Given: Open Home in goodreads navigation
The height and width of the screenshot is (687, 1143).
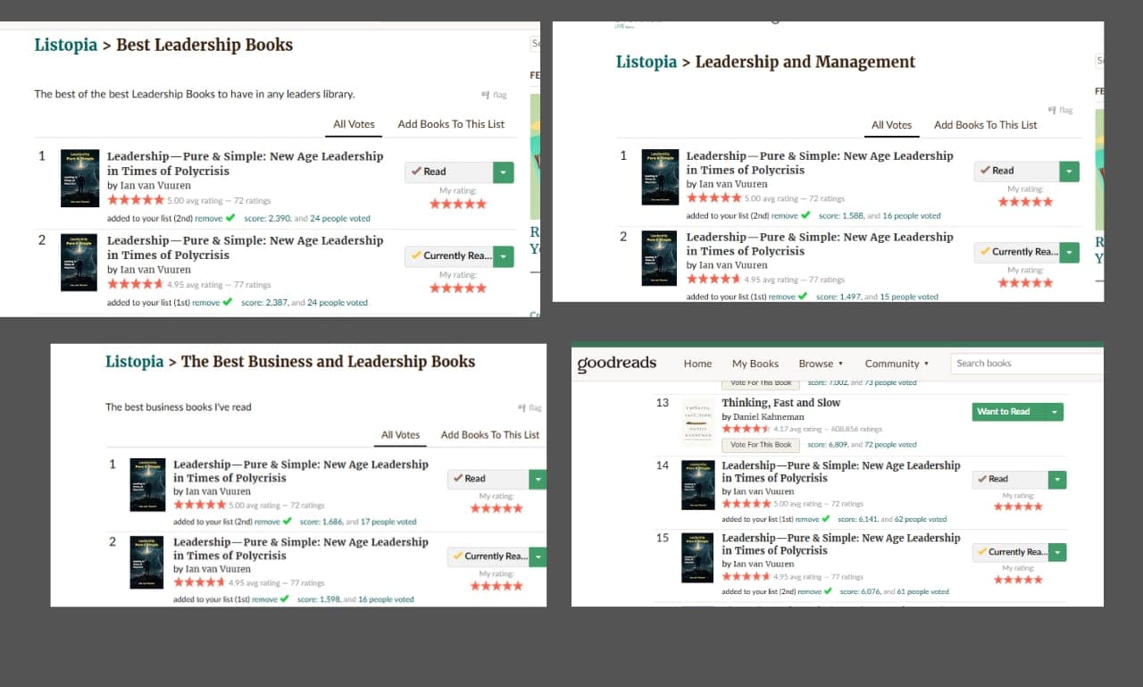Looking at the screenshot, I should (697, 364).
